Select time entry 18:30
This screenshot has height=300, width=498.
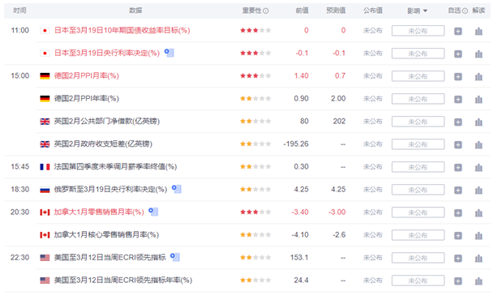point(20,189)
